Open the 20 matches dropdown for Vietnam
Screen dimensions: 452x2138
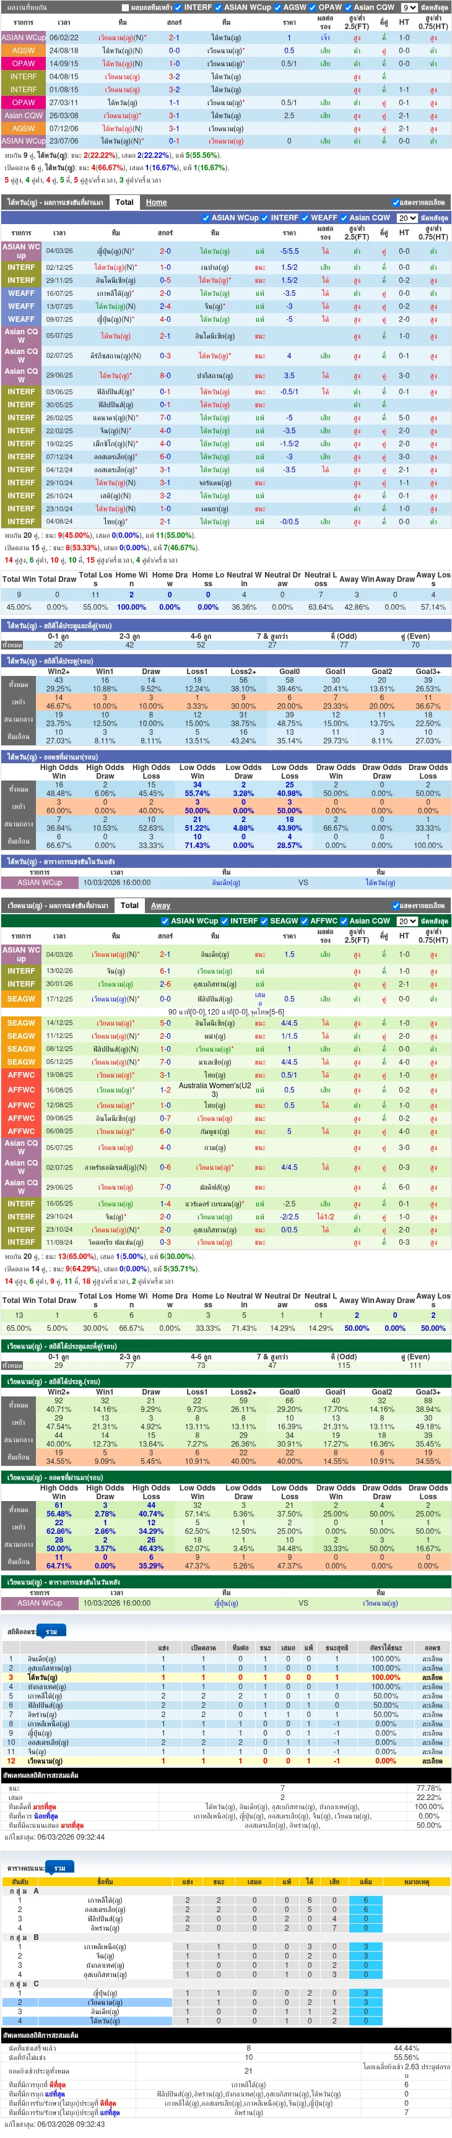[x=406, y=921]
